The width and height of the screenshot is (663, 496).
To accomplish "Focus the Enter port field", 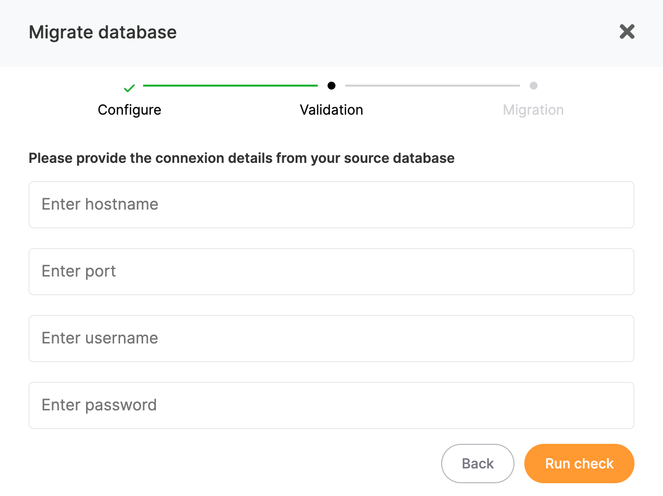I will pos(331,272).
